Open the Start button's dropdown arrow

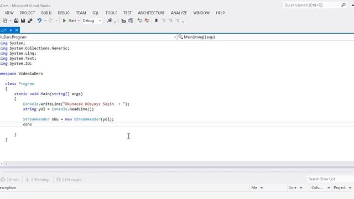(x=79, y=21)
